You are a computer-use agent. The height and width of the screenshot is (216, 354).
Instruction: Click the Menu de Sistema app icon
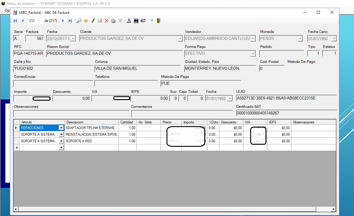click(3, 3)
